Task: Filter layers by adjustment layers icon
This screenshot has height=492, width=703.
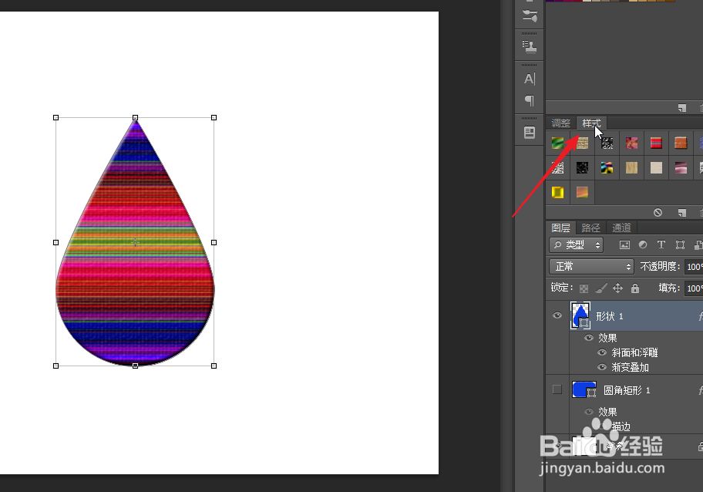Action: click(x=643, y=245)
